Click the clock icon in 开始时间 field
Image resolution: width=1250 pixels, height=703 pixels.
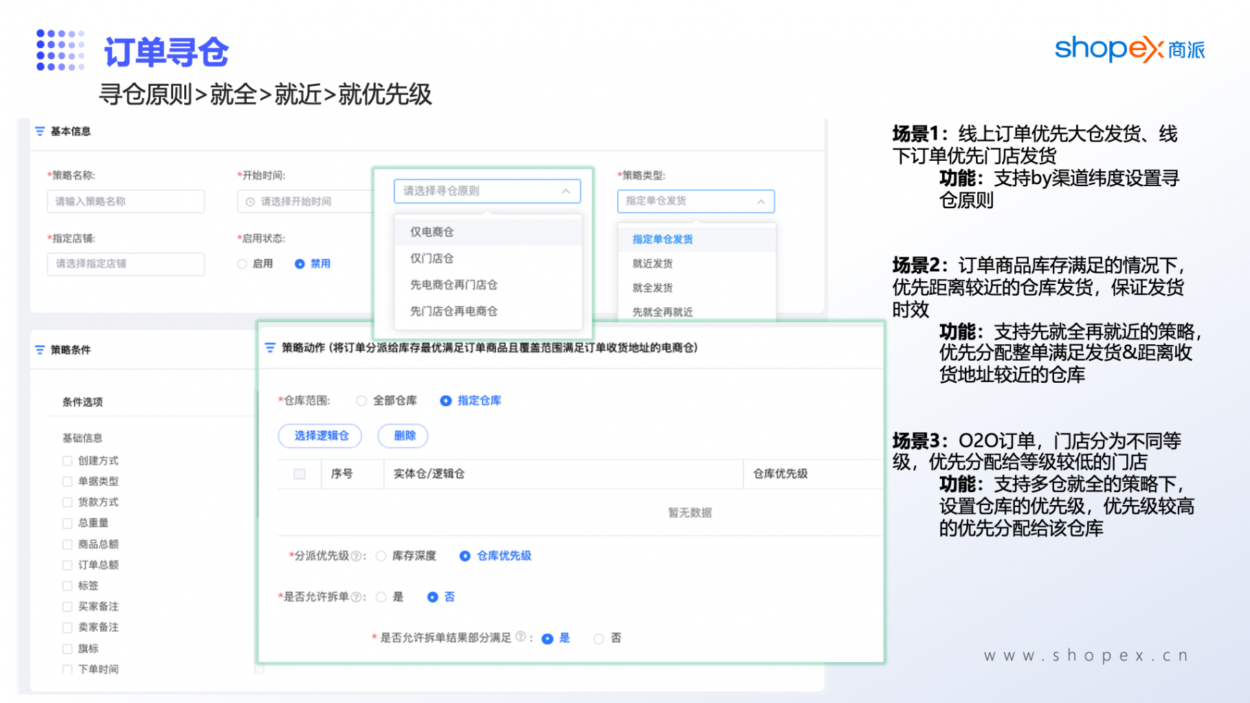[250, 202]
